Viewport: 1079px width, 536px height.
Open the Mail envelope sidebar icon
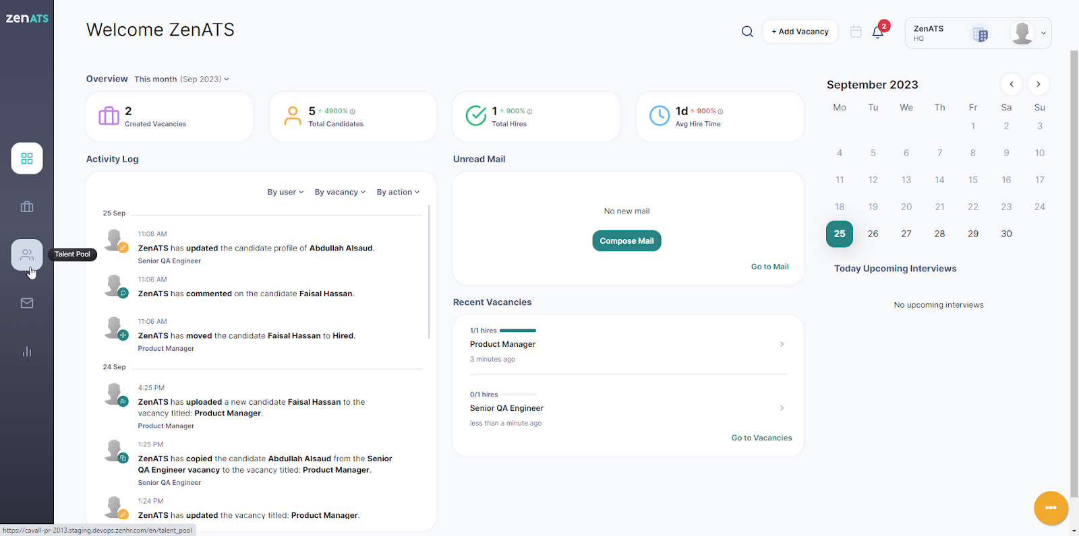tap(27, 303)
